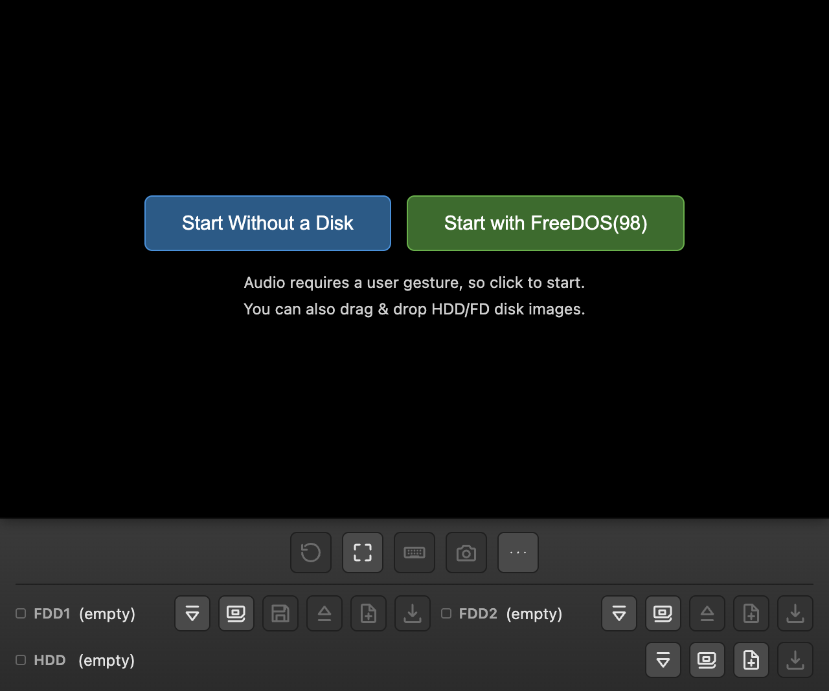Load FDD1 image from computer icon
Screen dimensions: 829x691
[236, 613]
